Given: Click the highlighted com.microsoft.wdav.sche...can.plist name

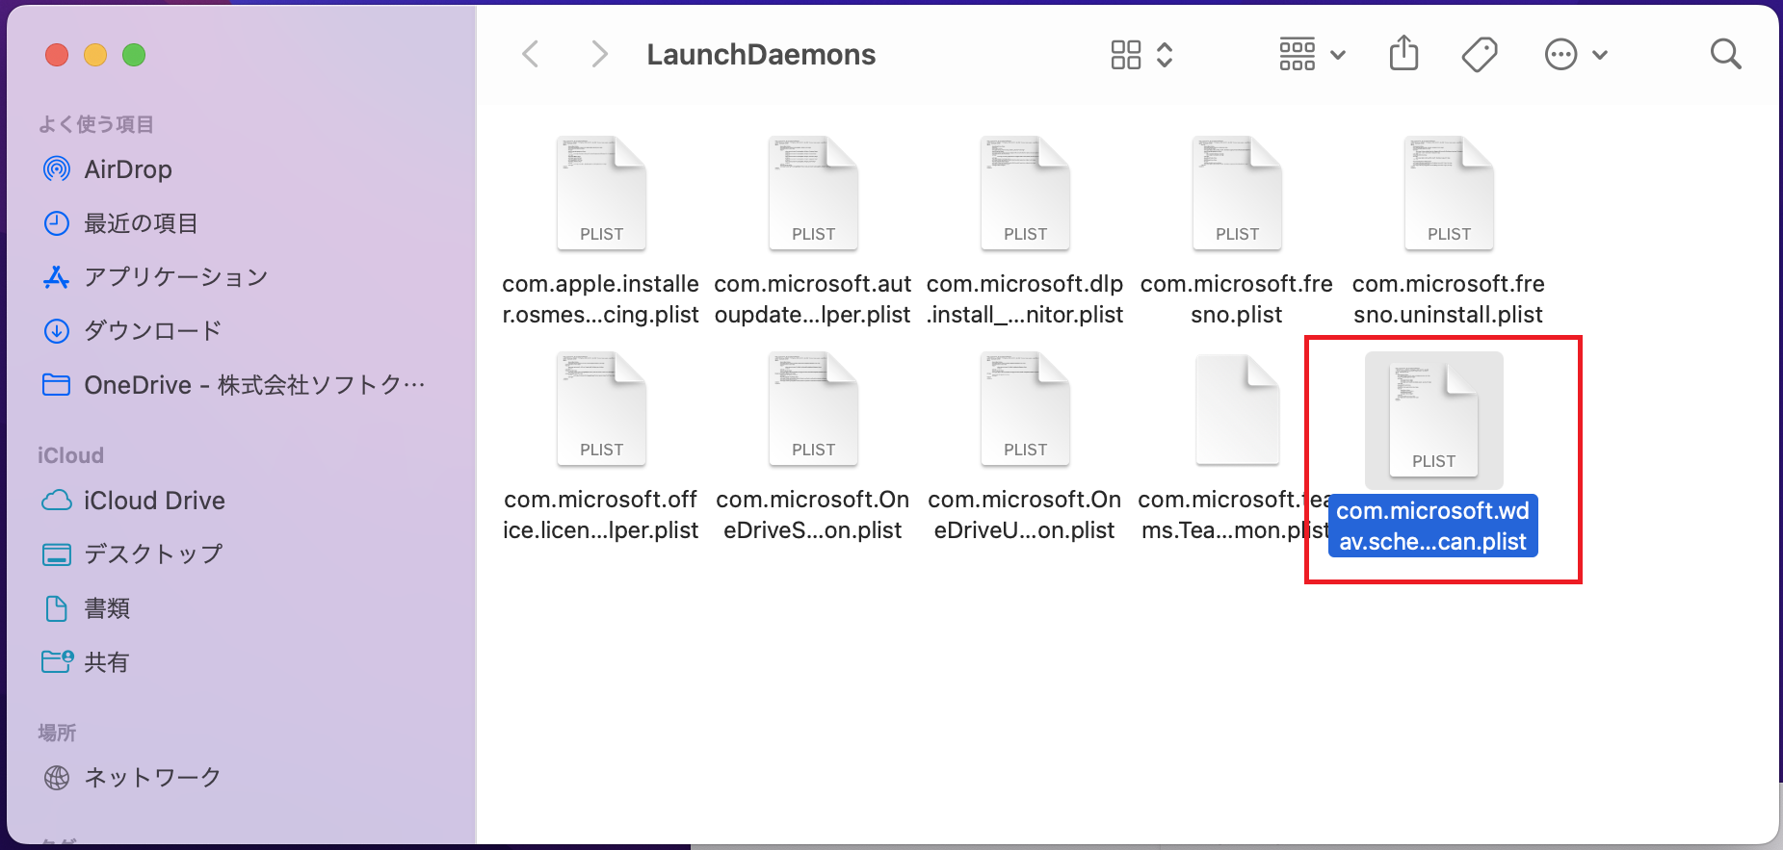Looking at the screenshot, I should pyautogui.click(x=1433, y=527).
